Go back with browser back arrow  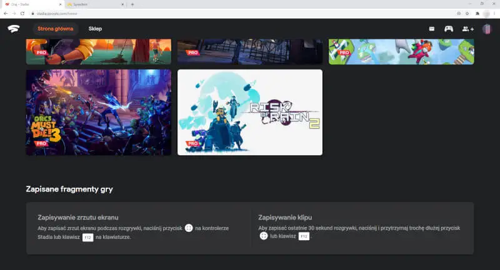6,13
